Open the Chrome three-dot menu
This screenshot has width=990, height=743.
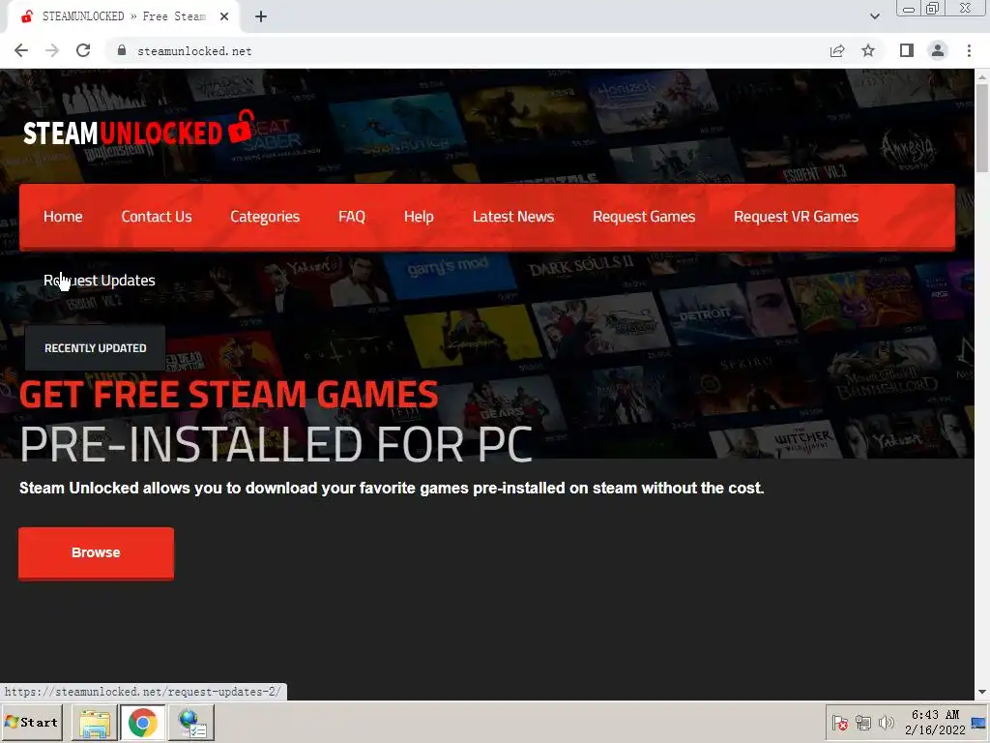tap(969, 50)
